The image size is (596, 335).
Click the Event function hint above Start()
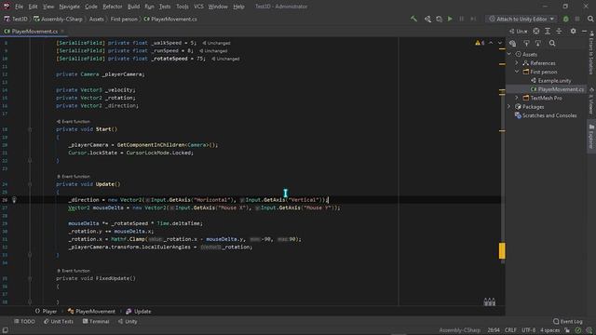[73, 122]
